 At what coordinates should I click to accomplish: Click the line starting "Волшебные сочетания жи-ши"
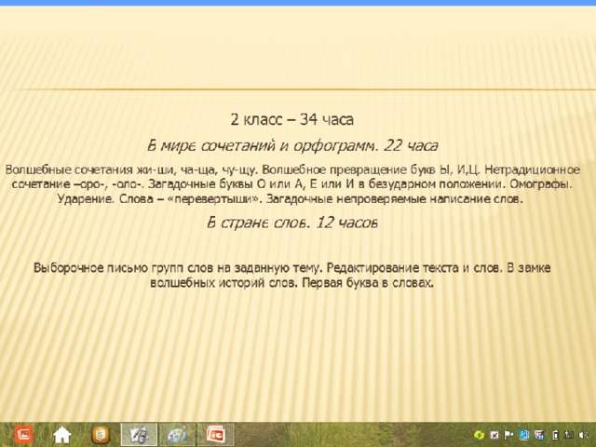pyautogui.click(x=292, y=169)
